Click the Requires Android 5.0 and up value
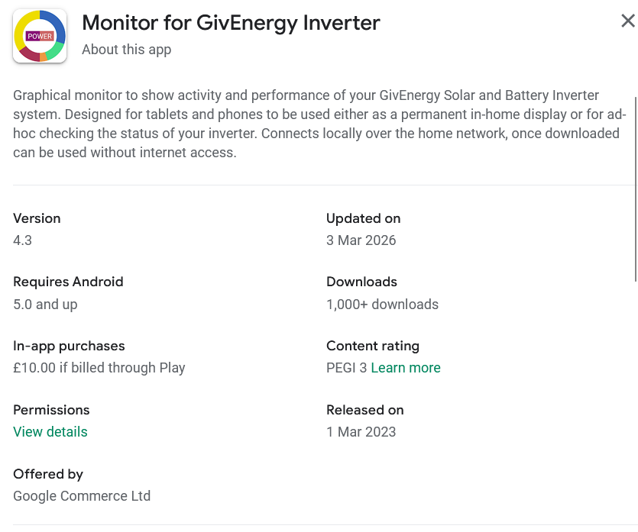Viewport: 638px width, 532px height. pos(45,305)
